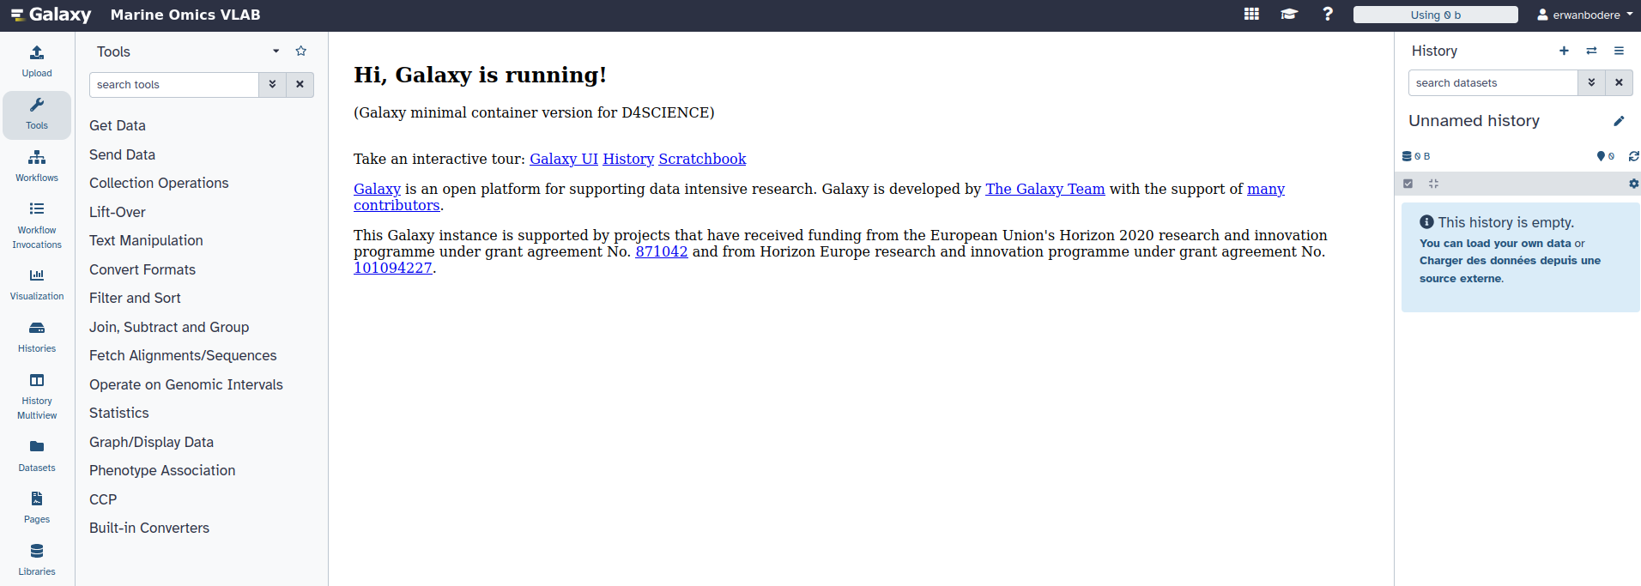Click the search datasets input field
1641x586 pixels.
tap(1492, 83)
